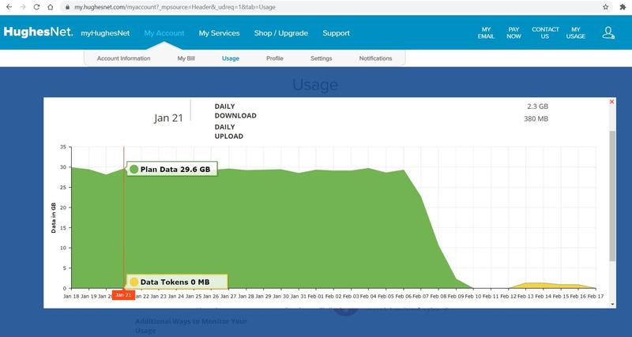Click the DAILY UPLOAD label

click(x=228, y=132)
